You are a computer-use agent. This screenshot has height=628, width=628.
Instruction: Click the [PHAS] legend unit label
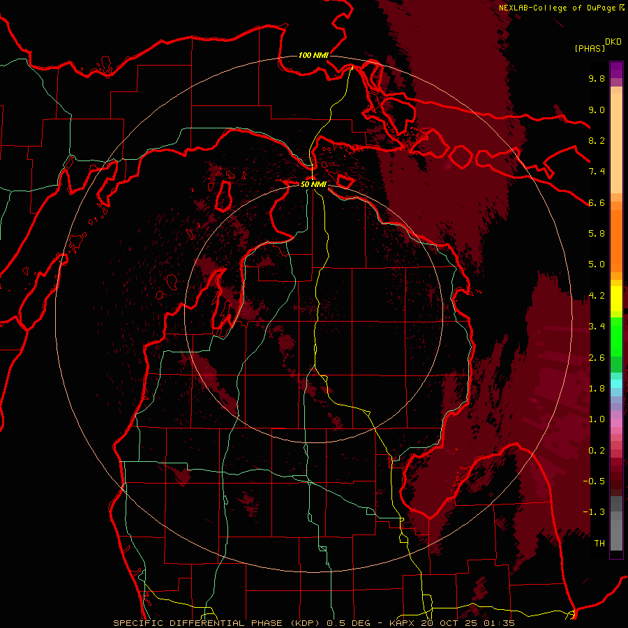coord(590,48)
